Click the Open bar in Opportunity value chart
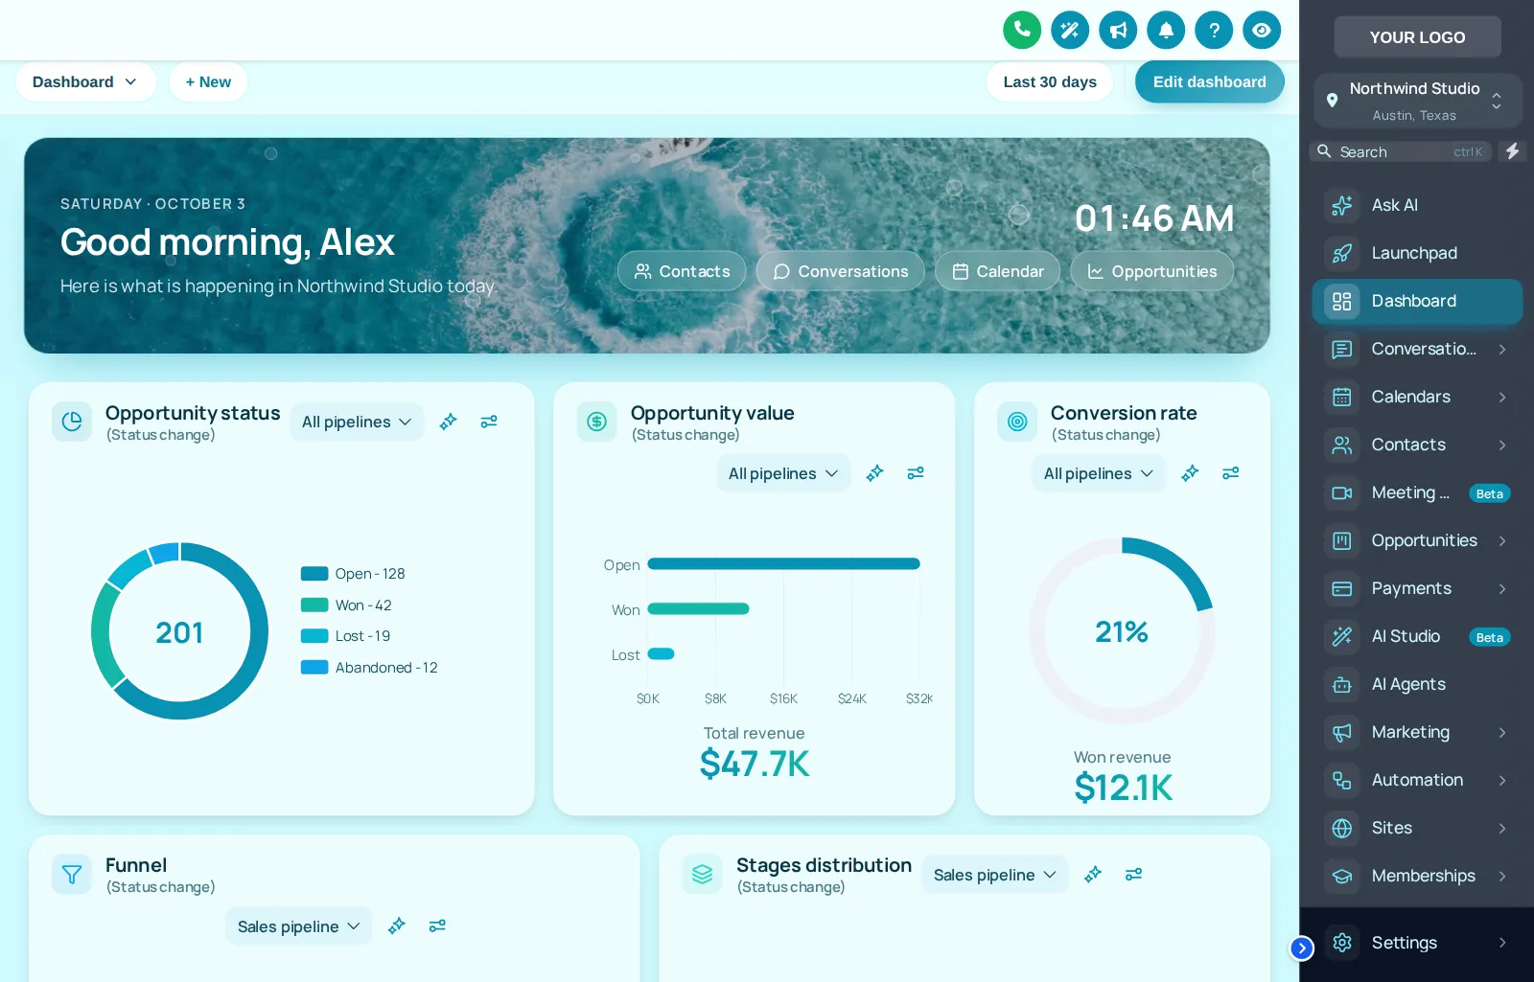 [783, 564]
